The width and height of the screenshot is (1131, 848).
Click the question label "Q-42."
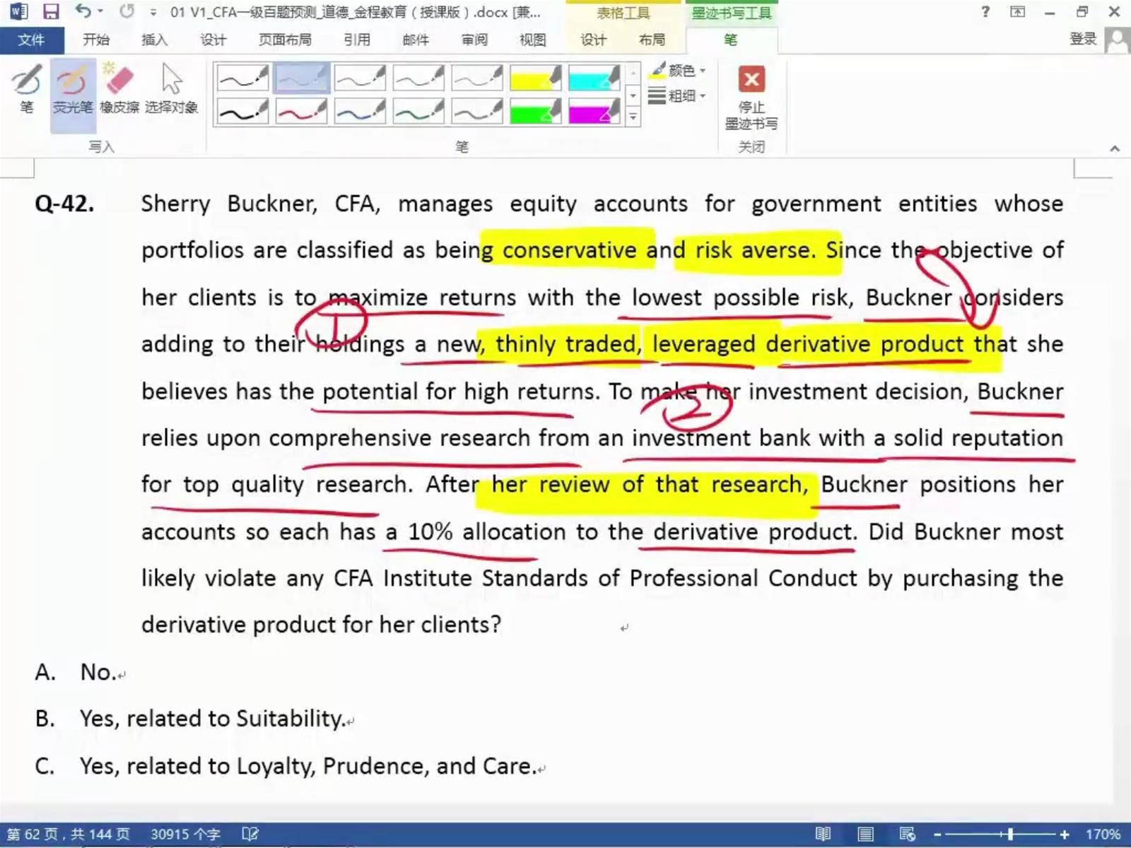64,204
